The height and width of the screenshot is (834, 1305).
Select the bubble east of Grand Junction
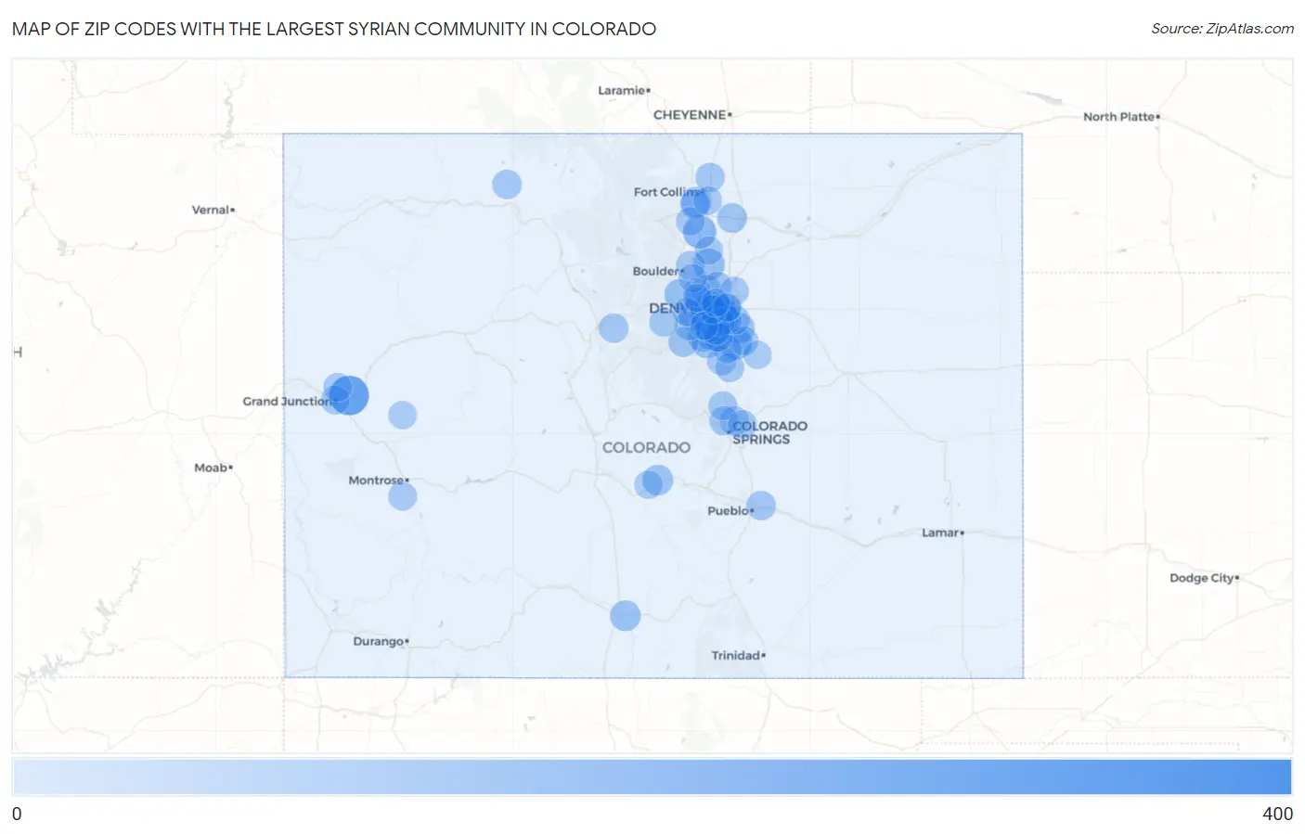(x=402, y=415)
